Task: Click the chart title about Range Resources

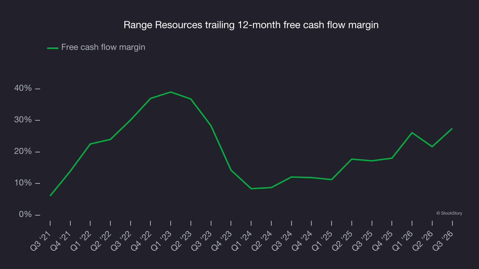Action: (251, 25)
